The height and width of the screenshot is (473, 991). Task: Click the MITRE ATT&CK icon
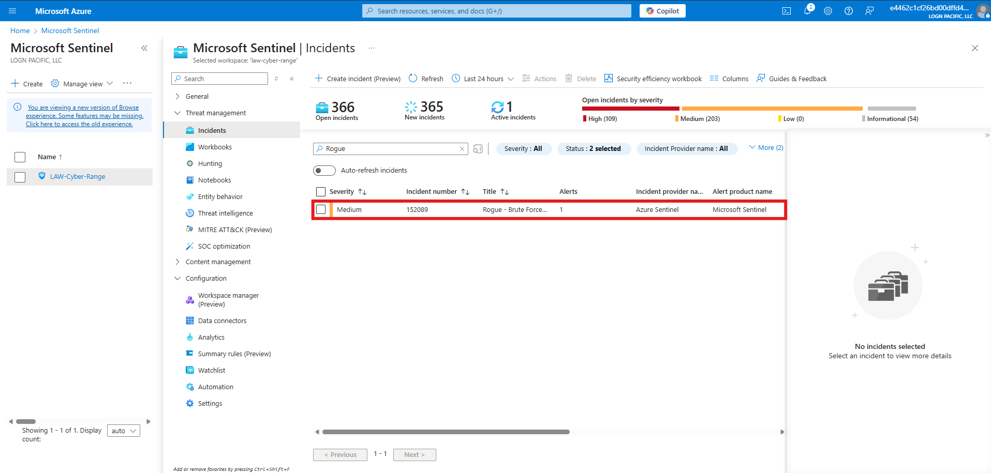click(x=190, y=229)
